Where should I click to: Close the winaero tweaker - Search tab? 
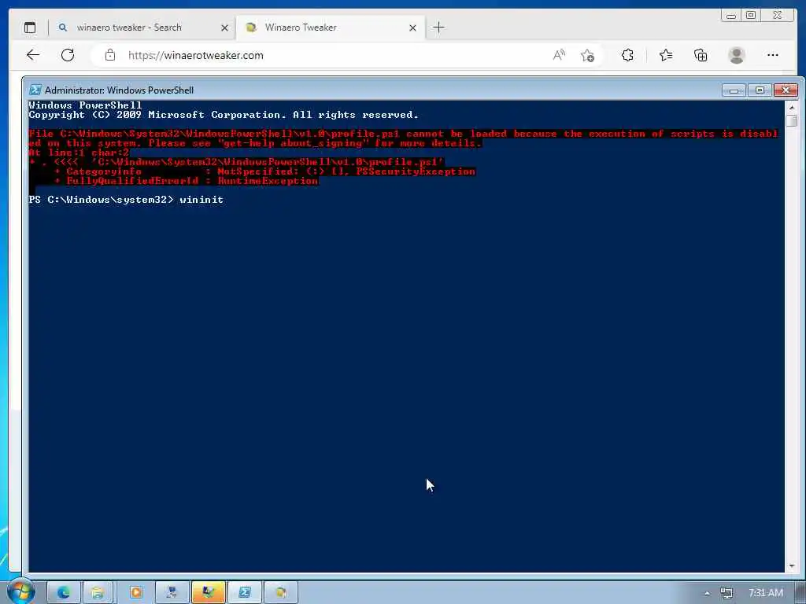(x=224, y=28)
